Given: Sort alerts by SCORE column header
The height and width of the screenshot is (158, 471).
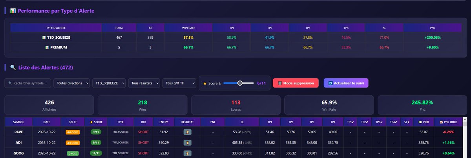Looking at the screenshot, I should point(96,122).
